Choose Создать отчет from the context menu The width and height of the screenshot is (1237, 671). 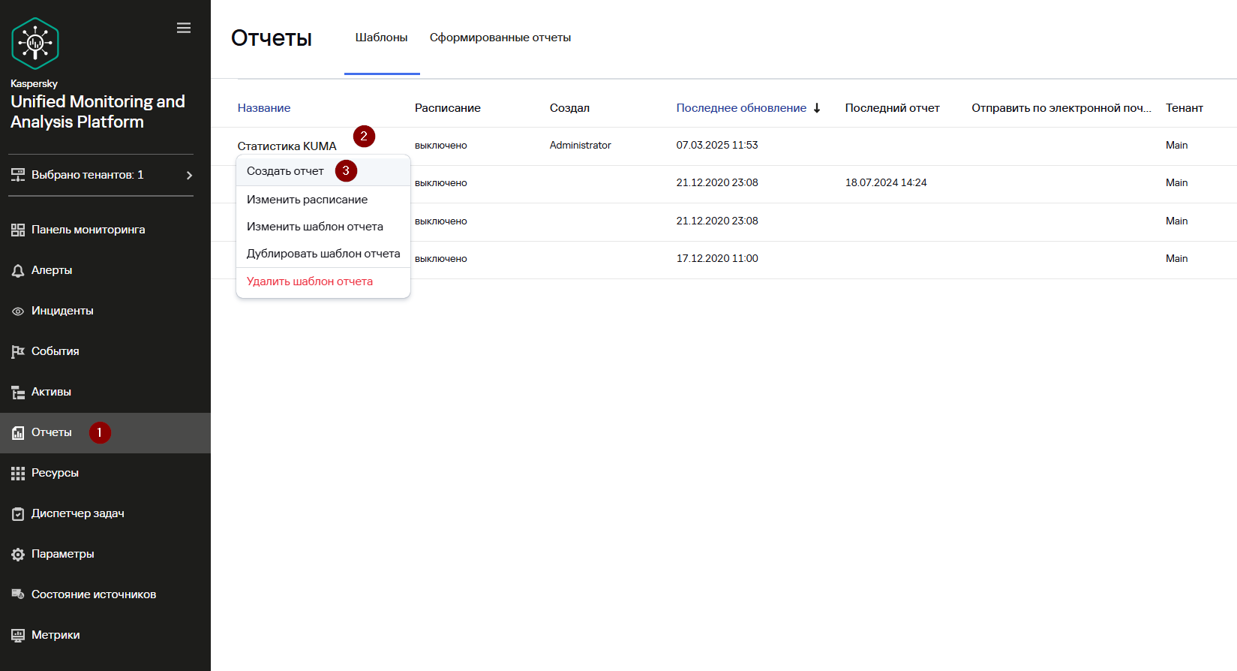click(x=323, y=171)
